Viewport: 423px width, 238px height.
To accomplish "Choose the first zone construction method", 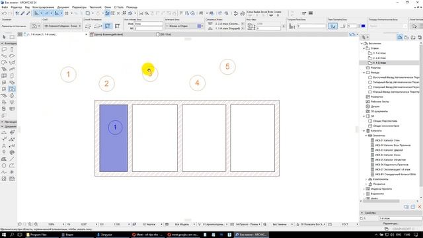I will 88,26.
